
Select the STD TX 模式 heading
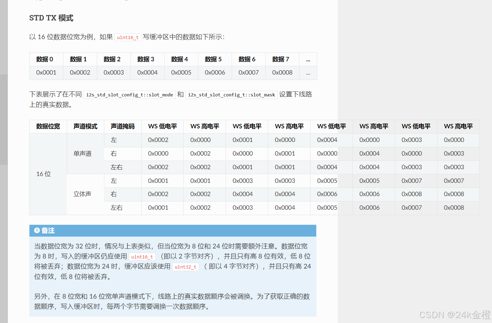[51, 18]
